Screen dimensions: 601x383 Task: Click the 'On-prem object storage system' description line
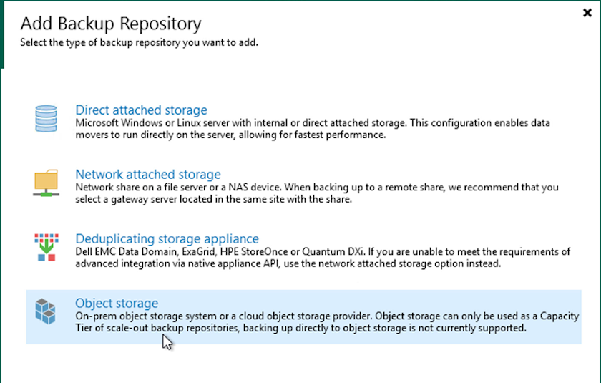[x=327, y=316]
